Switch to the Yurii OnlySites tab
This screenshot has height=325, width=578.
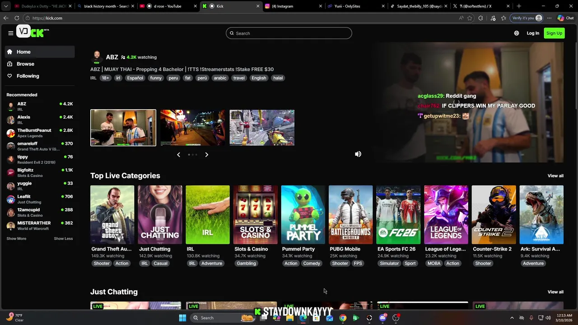(x=356, y=6)
